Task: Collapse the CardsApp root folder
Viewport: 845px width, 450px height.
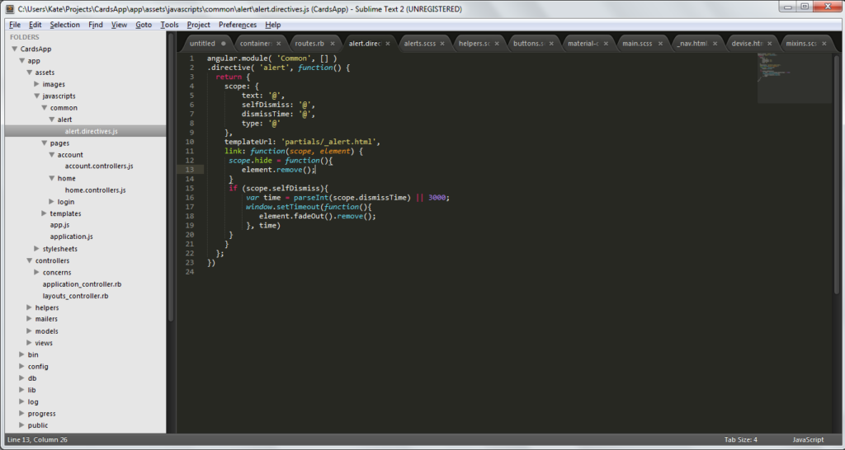Action: tap(14, 49)
